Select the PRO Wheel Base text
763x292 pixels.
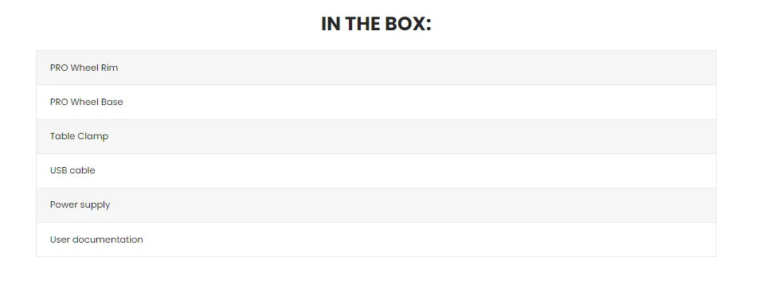point(87,102)
